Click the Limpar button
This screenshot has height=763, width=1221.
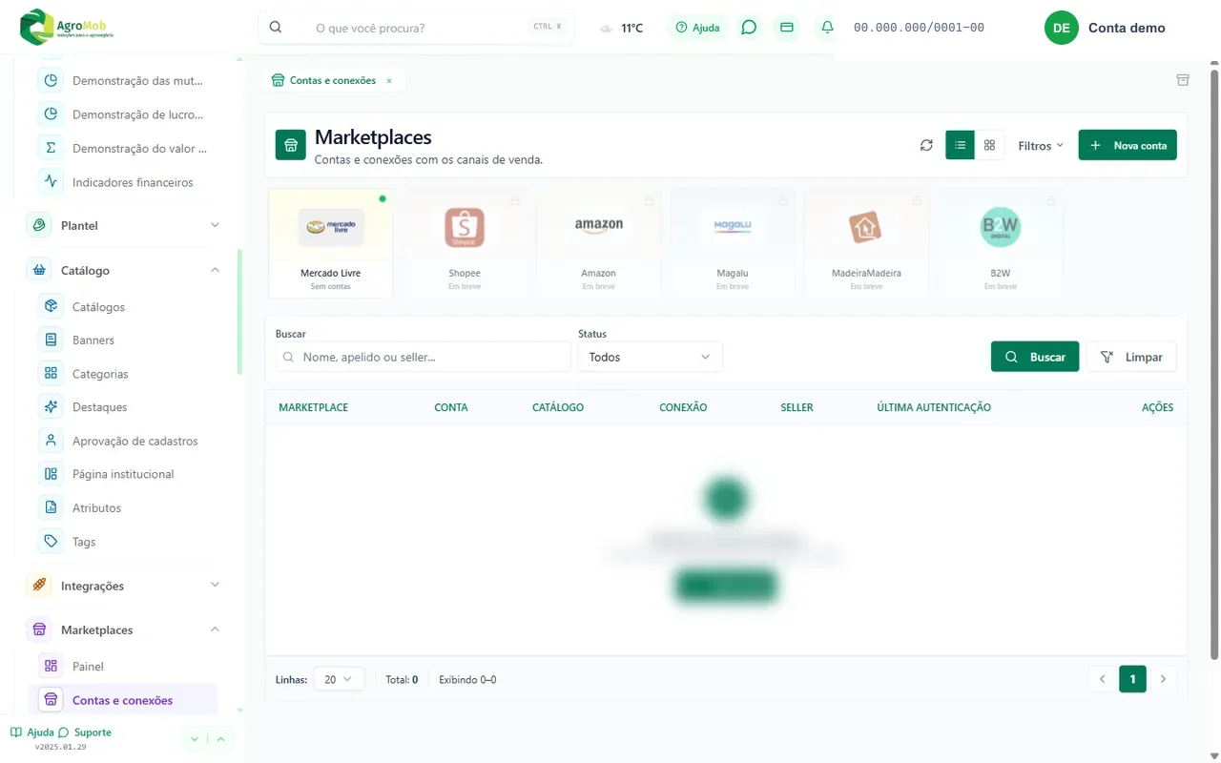pyautogui.click(x=1131, y=357)
